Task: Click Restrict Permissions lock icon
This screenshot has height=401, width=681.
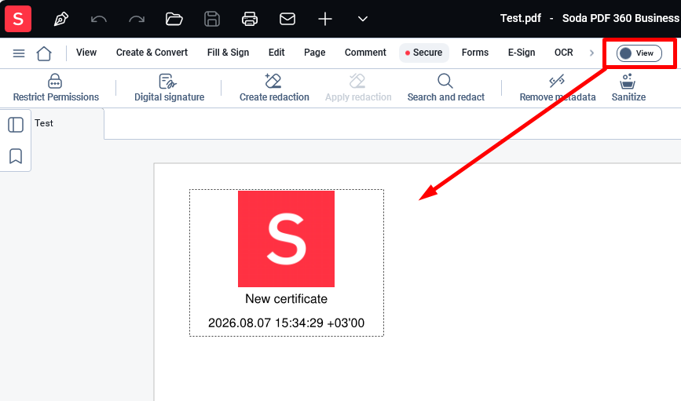Action: (x=55, y=81)
